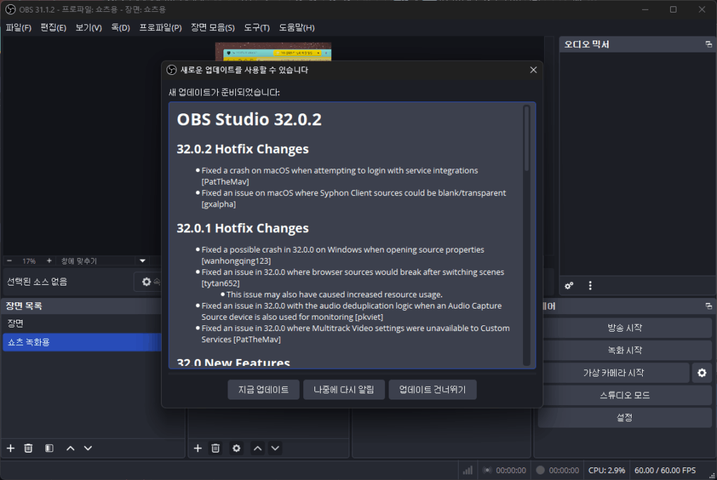Screen dimensions: 717x480
Task: Open the 도구(T) menu
Action: point(256,28)
